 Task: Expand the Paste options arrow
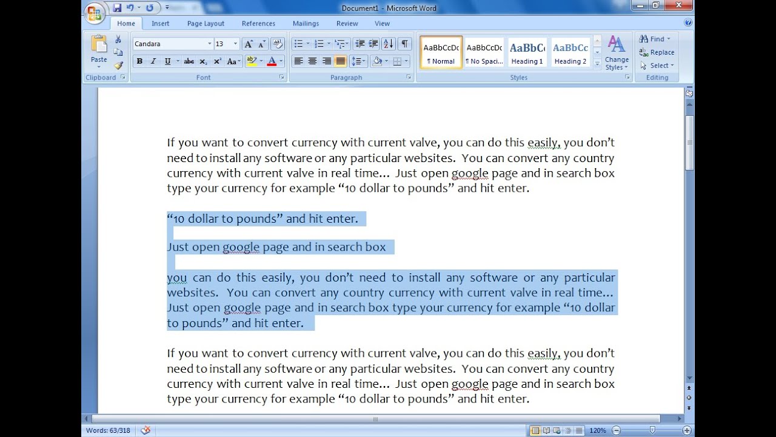pos(99,66)
